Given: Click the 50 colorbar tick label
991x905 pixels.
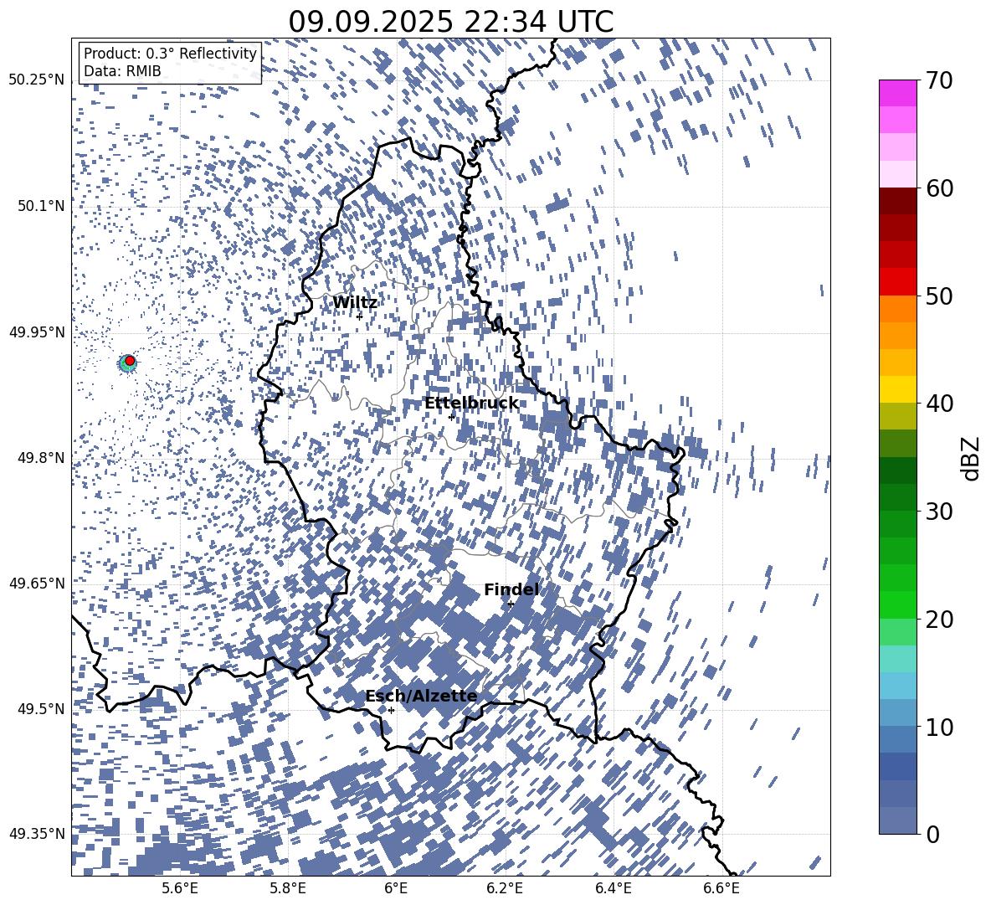Looking at the screenshot, I should coord(938,296).
